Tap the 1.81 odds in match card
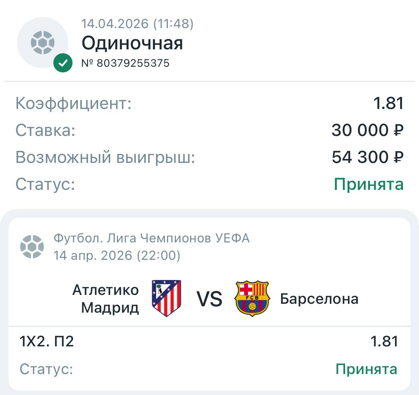The image size is (419, 395). point(384,341)
